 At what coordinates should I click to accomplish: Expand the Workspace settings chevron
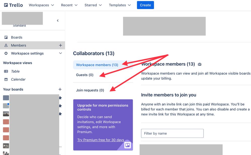point(61,53)
